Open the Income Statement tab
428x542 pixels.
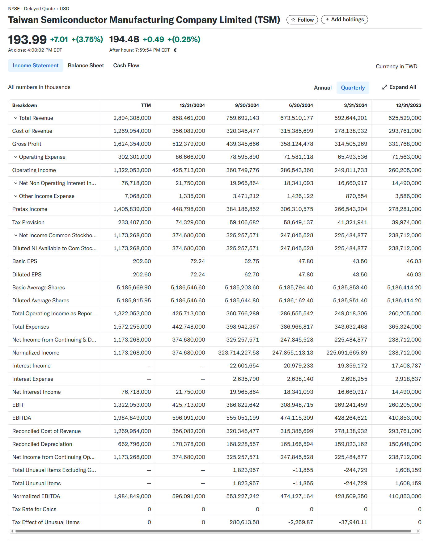point(36,65)
